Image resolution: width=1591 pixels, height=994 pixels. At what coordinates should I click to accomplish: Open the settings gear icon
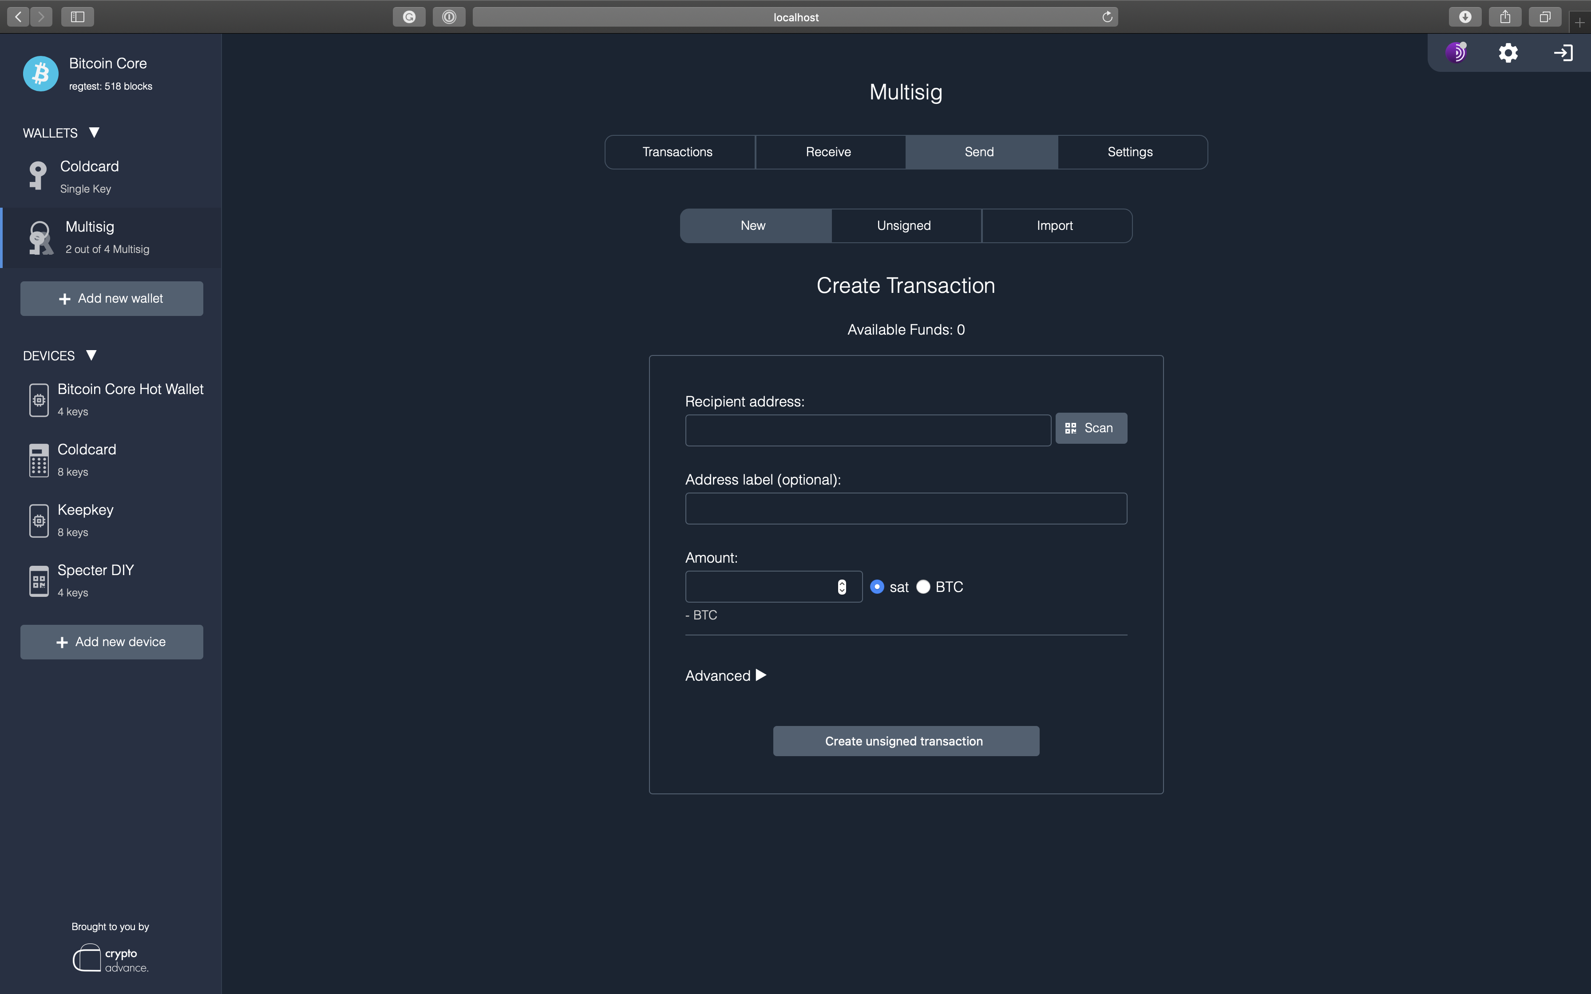[1508, 53]
